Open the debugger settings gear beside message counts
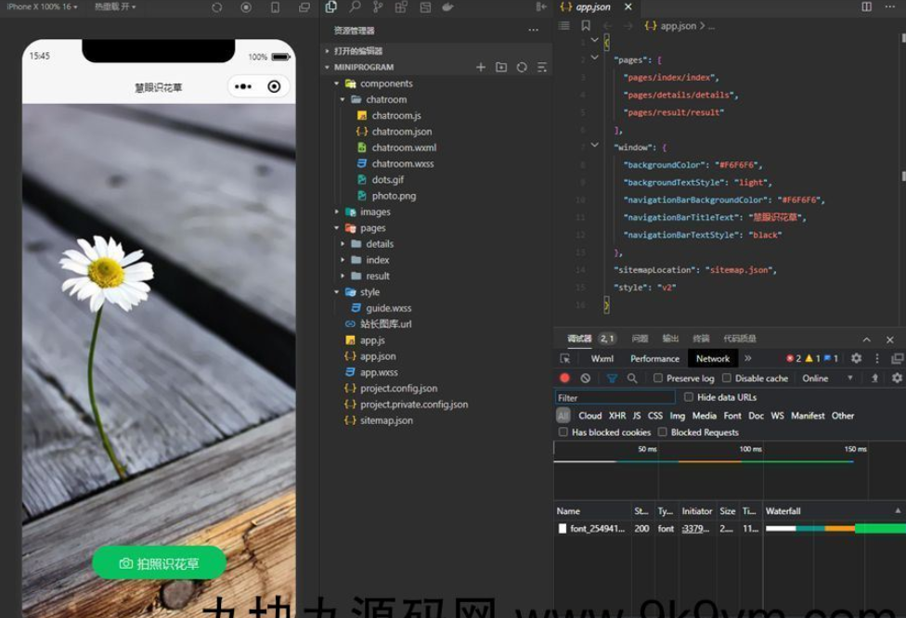The image size is (906, 618). point(856,359)
